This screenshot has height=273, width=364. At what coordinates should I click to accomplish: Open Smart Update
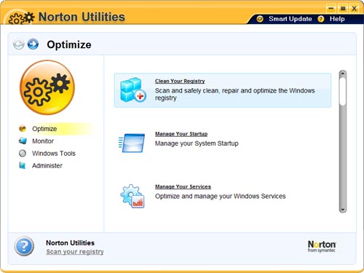point(290,19)
